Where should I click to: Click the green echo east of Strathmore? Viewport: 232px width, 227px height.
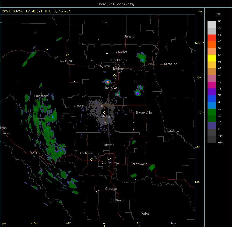pos(152,168)
